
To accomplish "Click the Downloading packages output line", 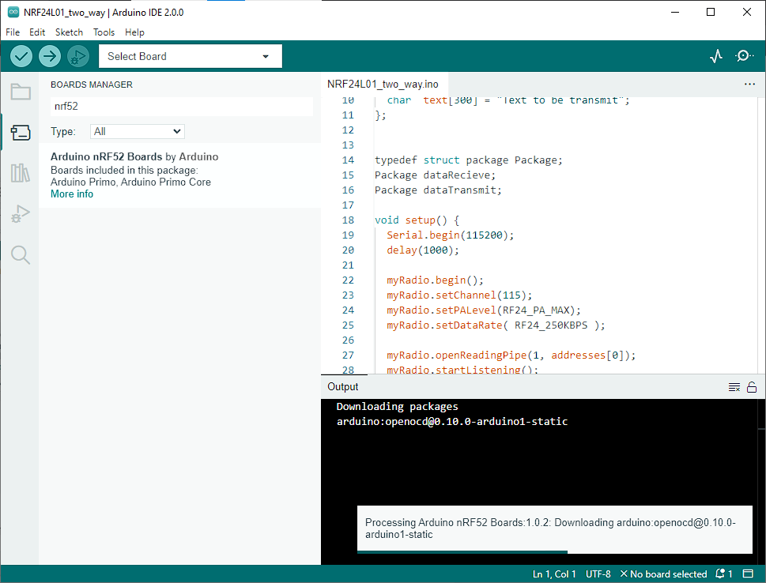I will [397, 406].
